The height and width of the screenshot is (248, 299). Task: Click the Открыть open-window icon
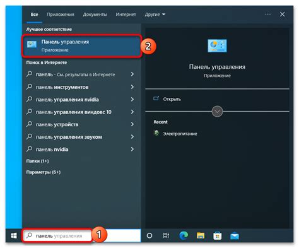tap(156, 98)
